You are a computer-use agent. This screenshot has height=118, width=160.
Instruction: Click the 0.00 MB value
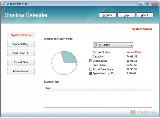tap(131, 73)
